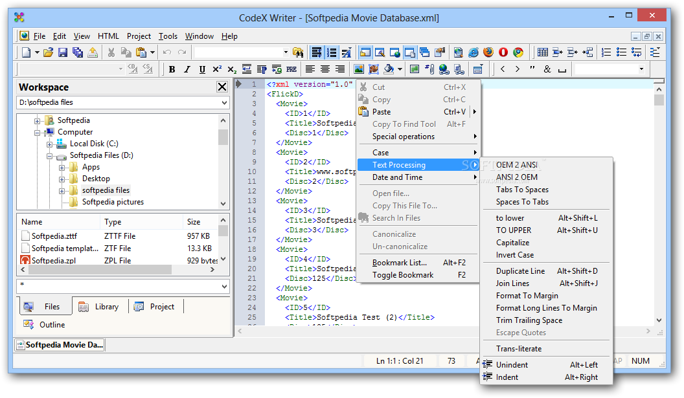Open the HTML menu

[x=108, y=36]
